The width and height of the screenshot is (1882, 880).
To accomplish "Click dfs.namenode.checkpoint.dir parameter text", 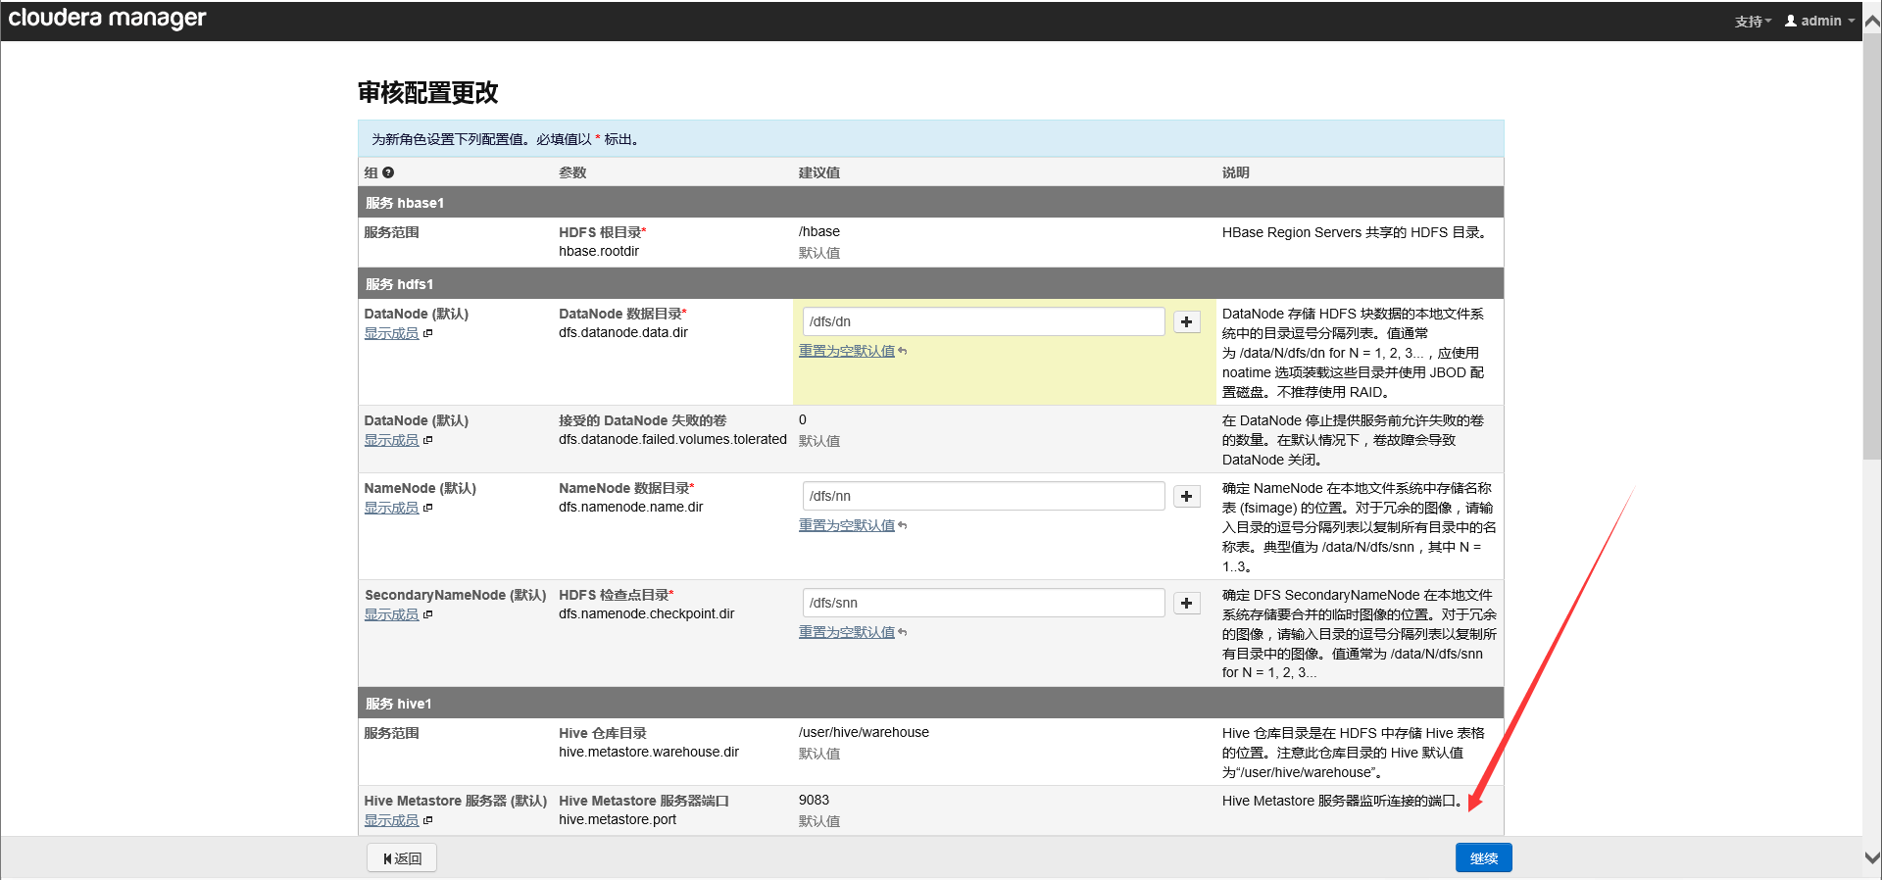I will pos(647,613).
